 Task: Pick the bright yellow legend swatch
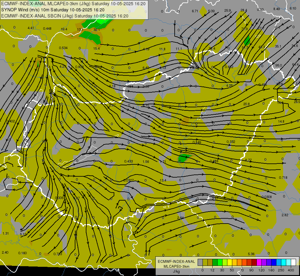[x=230, y=262]
